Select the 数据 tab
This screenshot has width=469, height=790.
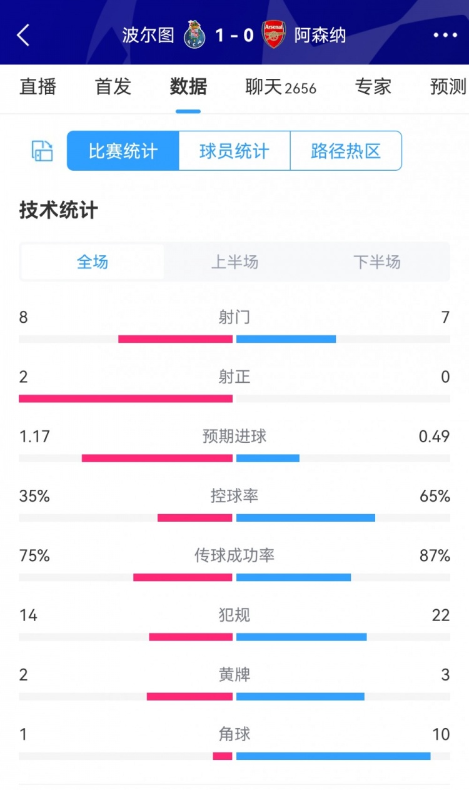pos(188,86)
